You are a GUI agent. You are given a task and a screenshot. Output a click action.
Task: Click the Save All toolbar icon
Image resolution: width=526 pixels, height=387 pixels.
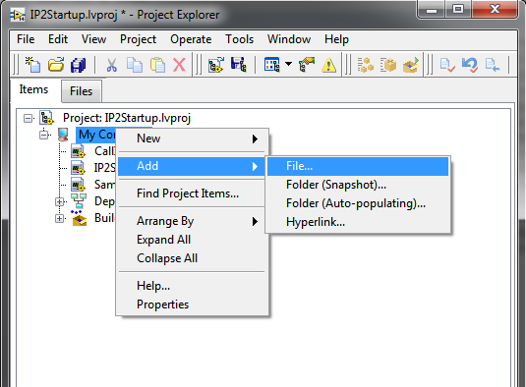click(x=78, y=65)
